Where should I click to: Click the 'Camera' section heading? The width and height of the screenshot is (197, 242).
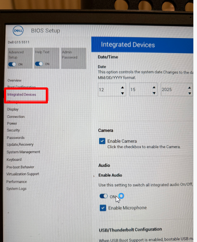click(x=105, y=130)
